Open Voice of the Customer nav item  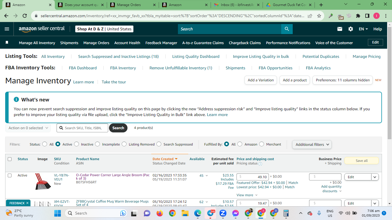334,43
